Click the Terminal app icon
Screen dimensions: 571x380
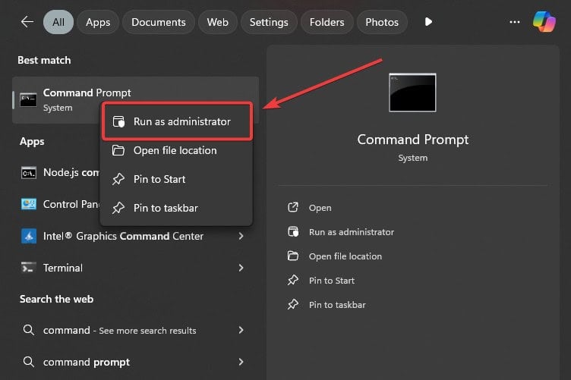[x=28, y=268]
